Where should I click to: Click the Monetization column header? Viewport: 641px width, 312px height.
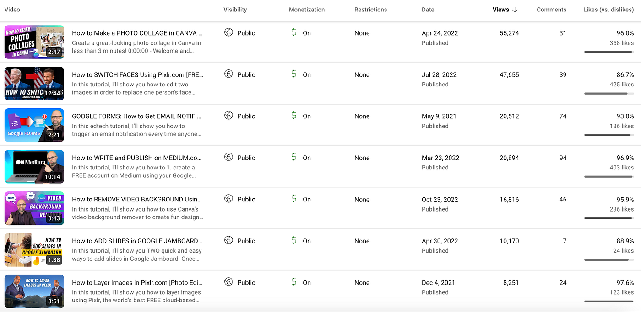point(307,10)
